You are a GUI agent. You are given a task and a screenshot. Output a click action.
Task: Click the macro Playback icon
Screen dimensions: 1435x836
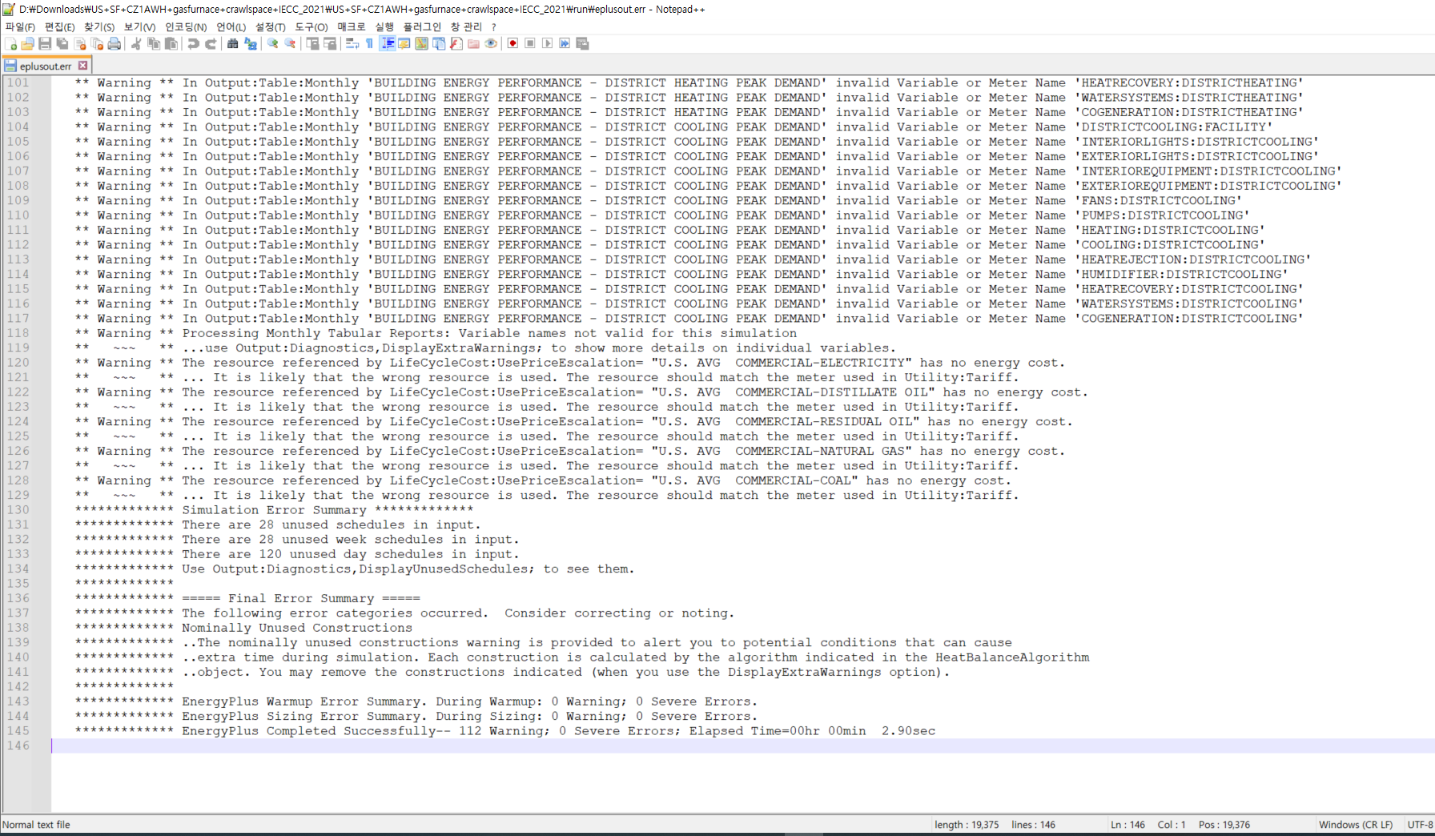pos(547,43)
